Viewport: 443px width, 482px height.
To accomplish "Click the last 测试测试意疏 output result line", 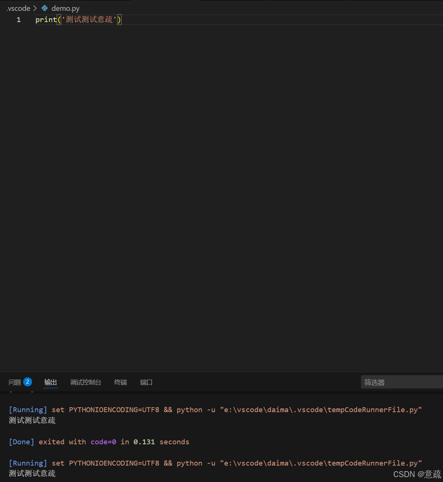I will [32, 473].
